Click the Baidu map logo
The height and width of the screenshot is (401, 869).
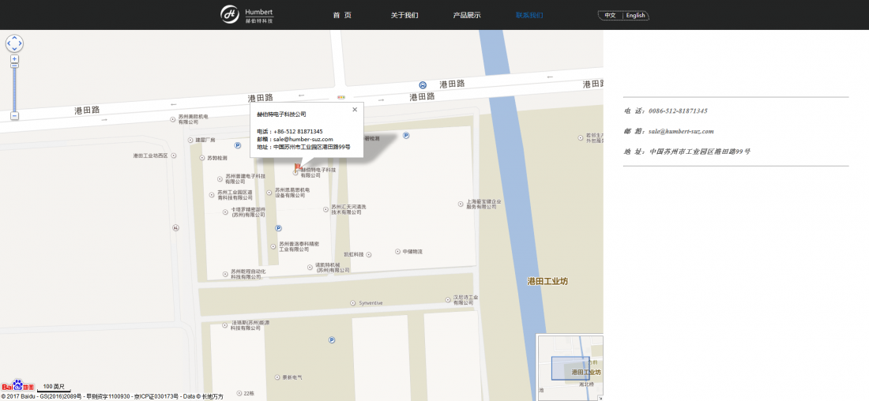(x=17, y=385)
